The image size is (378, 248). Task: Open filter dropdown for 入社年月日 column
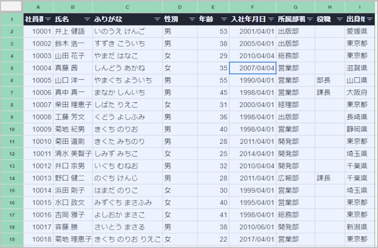271,19
